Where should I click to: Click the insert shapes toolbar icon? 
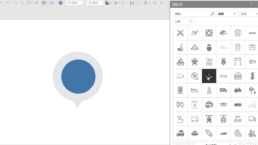28,3
